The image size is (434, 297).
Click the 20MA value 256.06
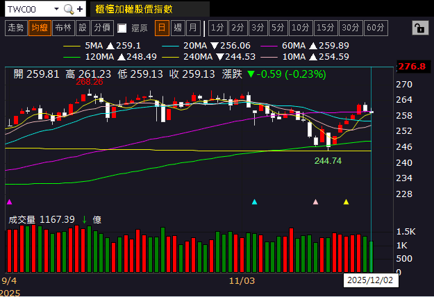tap(235, 46)
